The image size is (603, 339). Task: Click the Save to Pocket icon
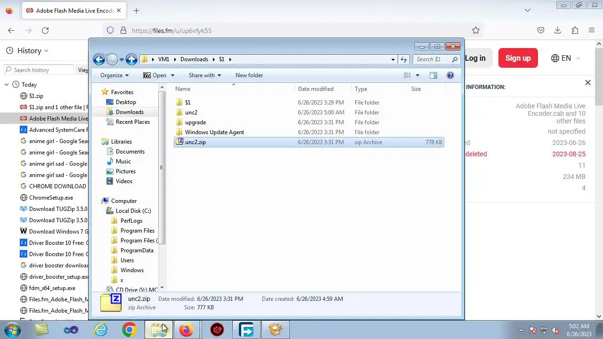(541, 31)
